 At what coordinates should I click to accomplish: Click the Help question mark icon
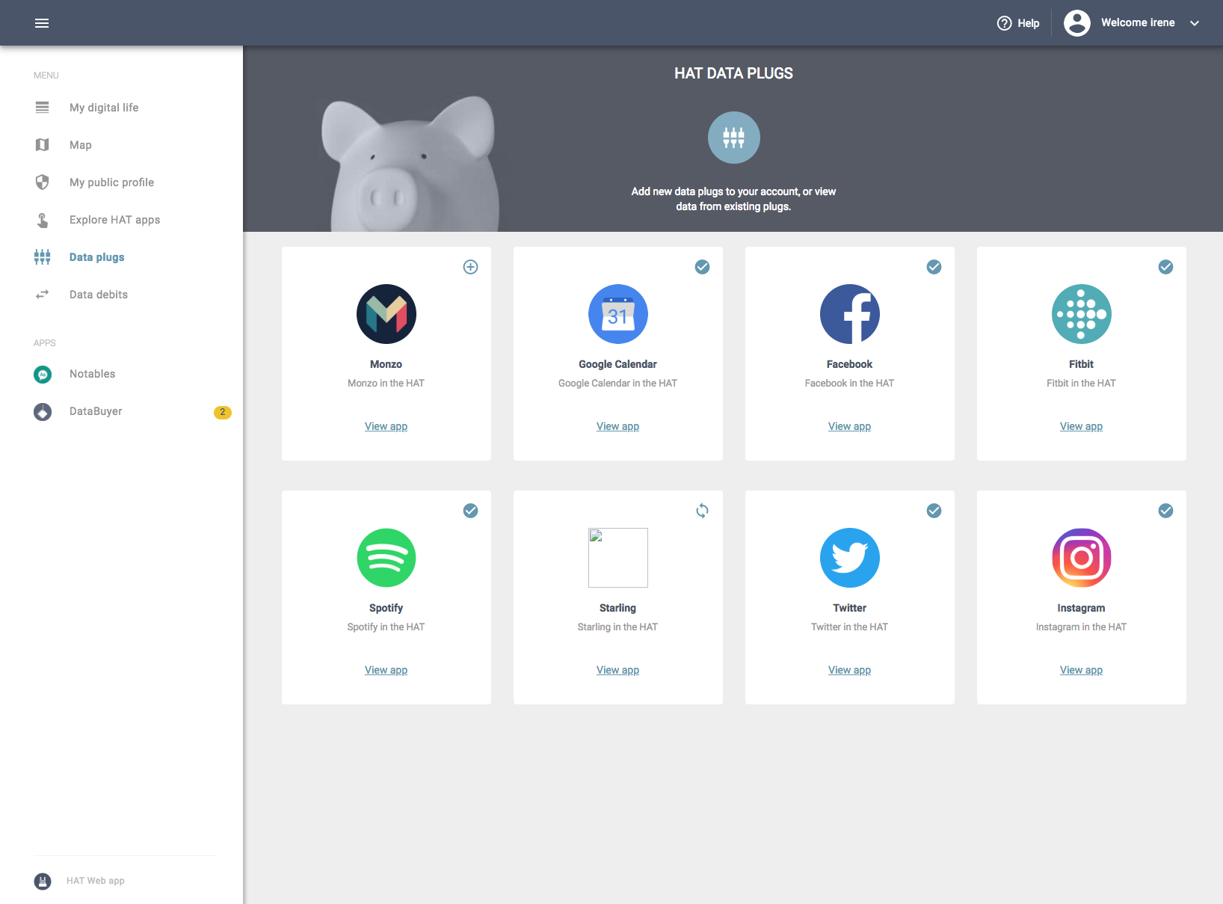pyautogui.click(x=1005, y=23)
